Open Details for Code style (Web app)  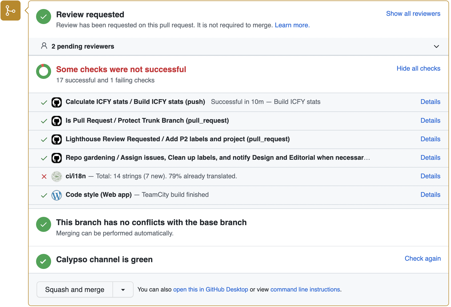[430, 195]
